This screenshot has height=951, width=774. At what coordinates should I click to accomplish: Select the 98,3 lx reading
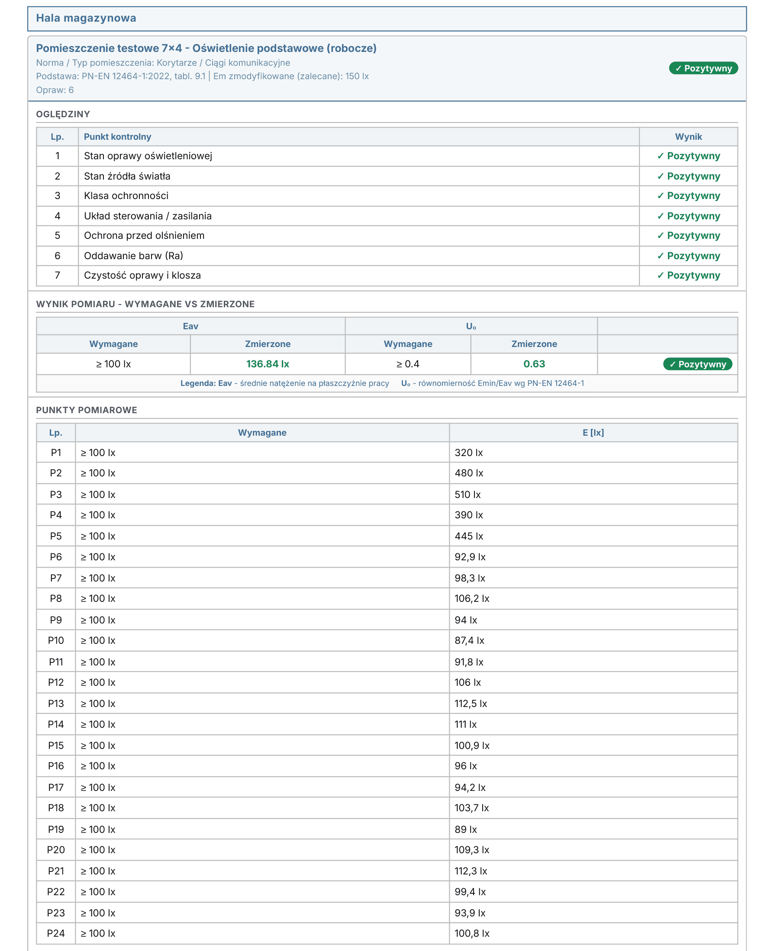[470, 578]
